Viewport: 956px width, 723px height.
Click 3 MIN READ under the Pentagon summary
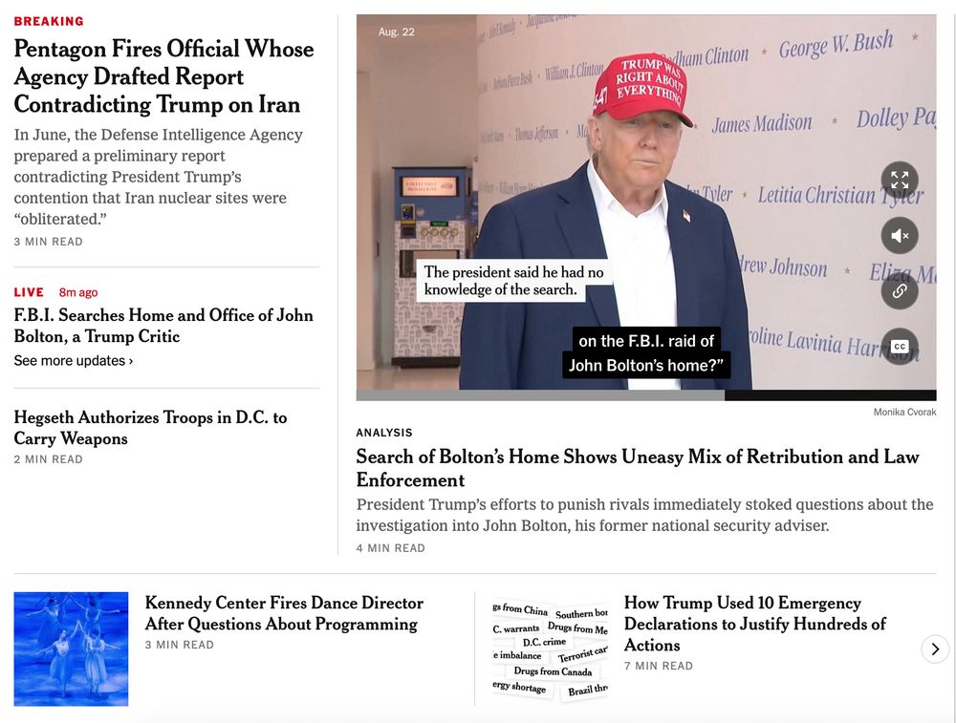click(48, 242)
